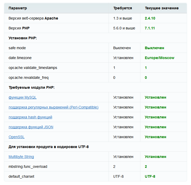Screen dimensions: 191x185
Task: Click the Perl-Compatible regular expressions link
Action: pos(53,107)
